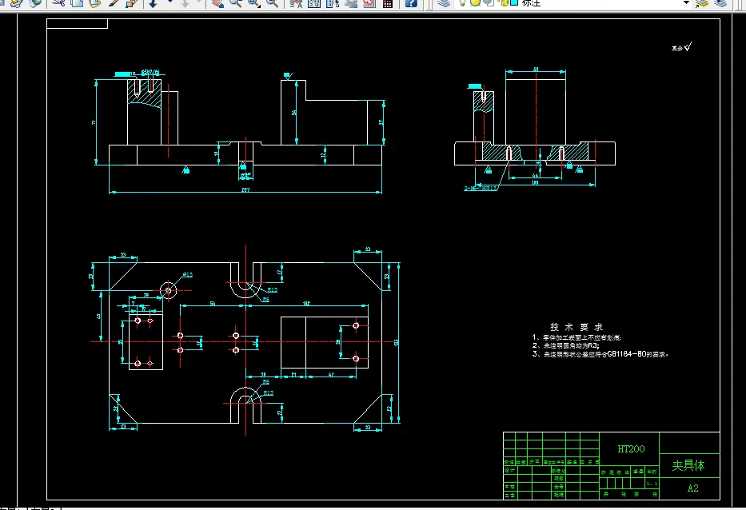The height and width of the screenshot is (510, 746).
Task: Select the note line mentioning R3
Action: [565, 346]
